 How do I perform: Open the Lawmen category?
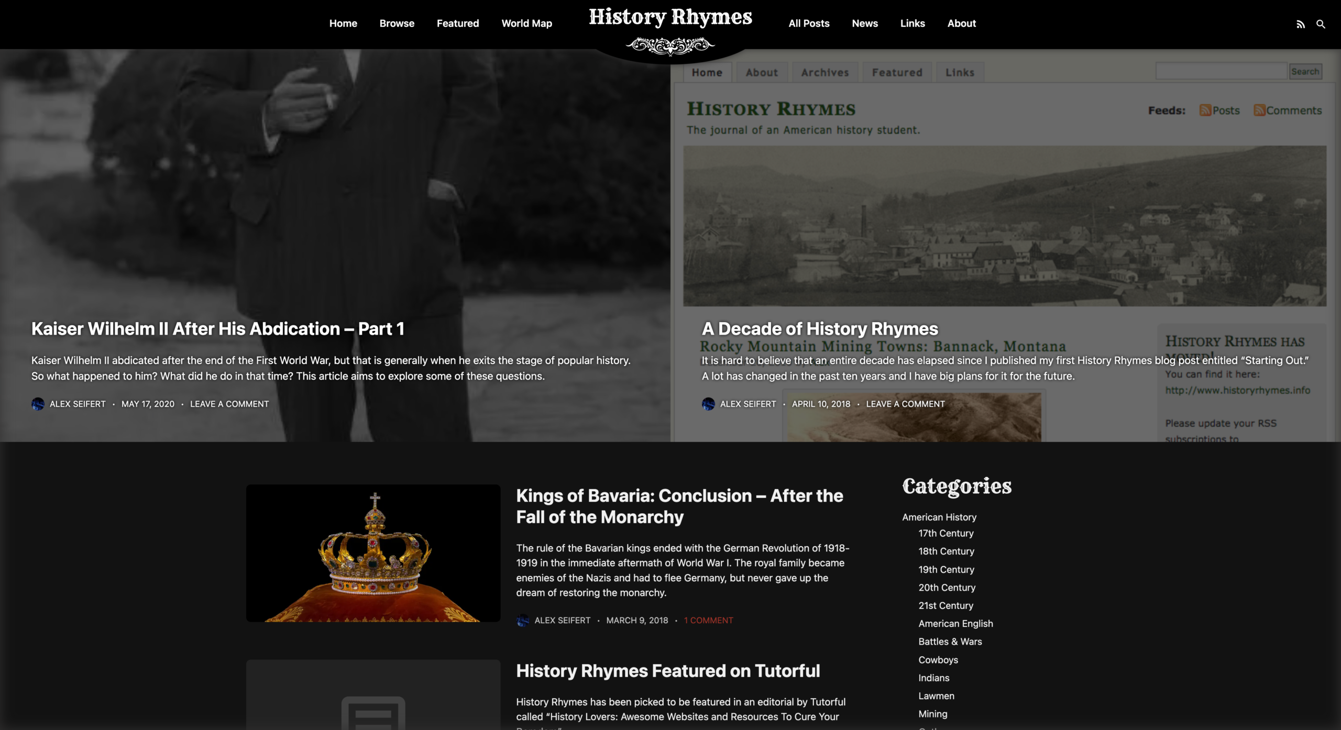point(936,696)
